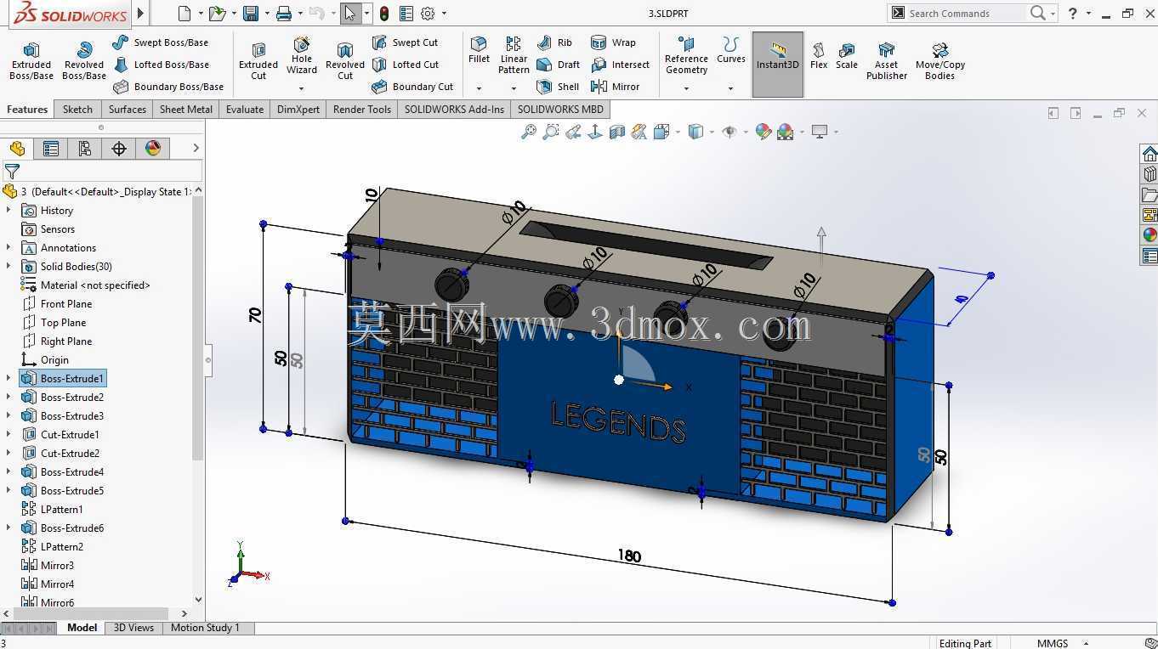The width and height of the screenshot is (1158, 649).
Task: Switch to the Sheet Metal tab
Action: 186,109
